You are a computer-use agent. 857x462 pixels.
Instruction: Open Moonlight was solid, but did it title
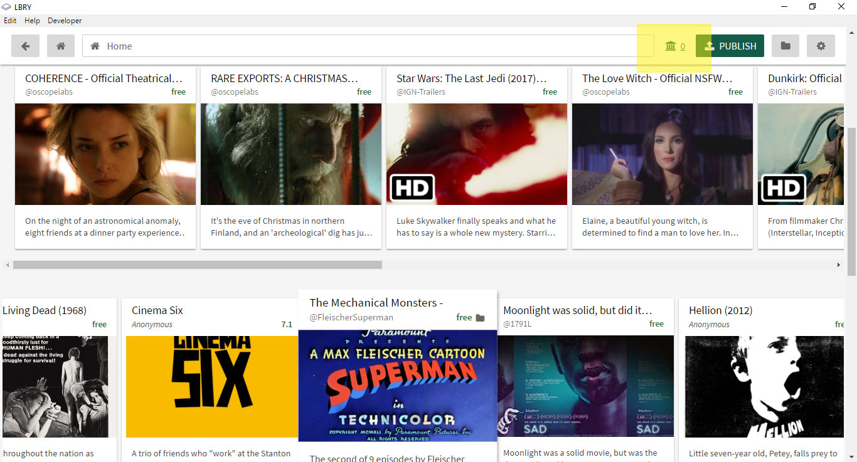coord(578,310)
